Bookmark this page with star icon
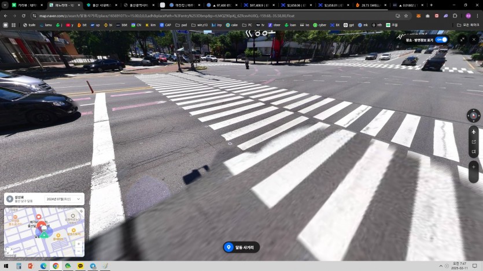The image size is (483, 271). [406, 16]
